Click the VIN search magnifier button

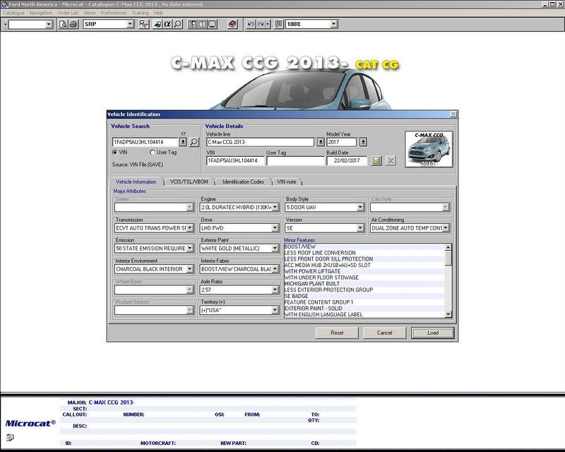point(194,142)
